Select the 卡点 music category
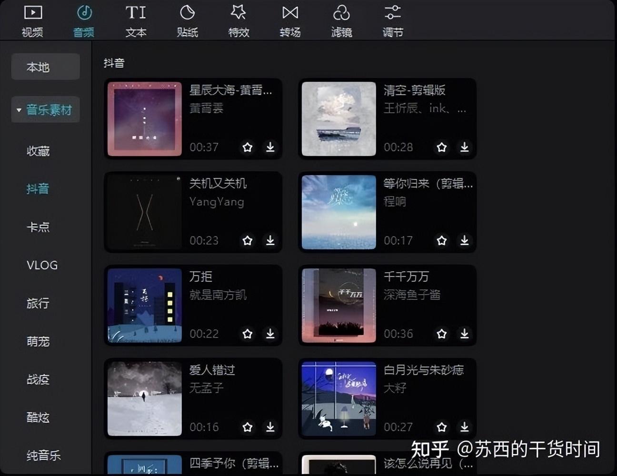 click(x=38, y=227)
